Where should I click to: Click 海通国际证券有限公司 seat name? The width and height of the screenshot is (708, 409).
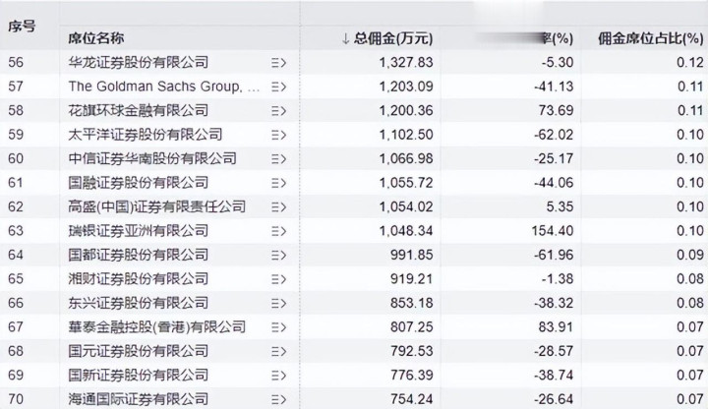pyautogui.click(x=138, y=399)
